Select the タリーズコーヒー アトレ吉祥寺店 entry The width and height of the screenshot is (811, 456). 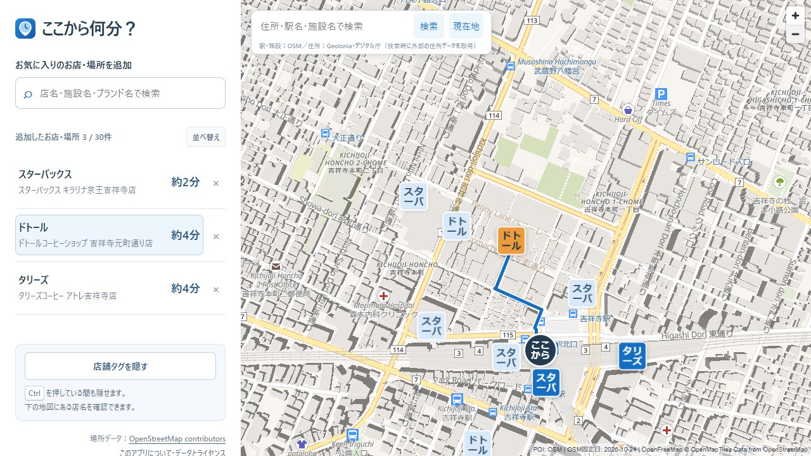tap(109, 288)
